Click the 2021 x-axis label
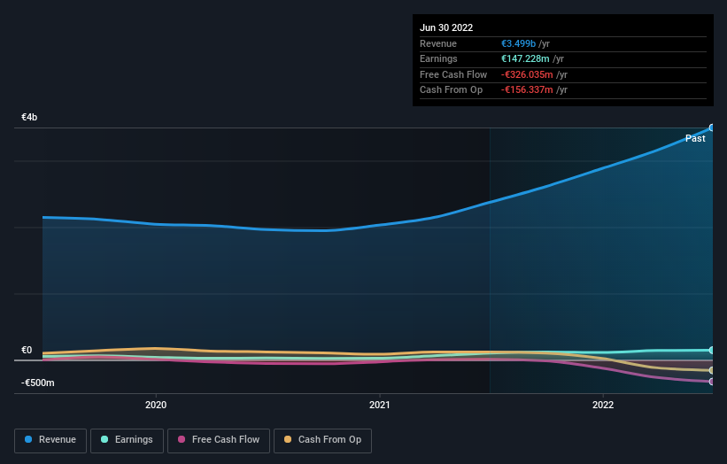The height and width of the screenshot is (464, 727). tap(379, 405)
